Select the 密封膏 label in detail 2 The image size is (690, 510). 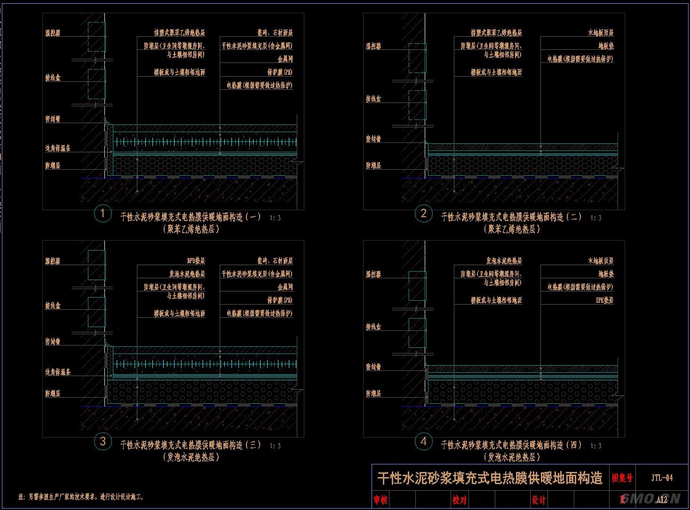pos(373,139)
